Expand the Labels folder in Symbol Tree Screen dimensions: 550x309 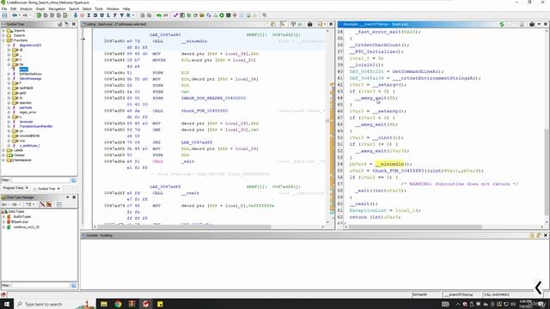(x=3, y=150)
